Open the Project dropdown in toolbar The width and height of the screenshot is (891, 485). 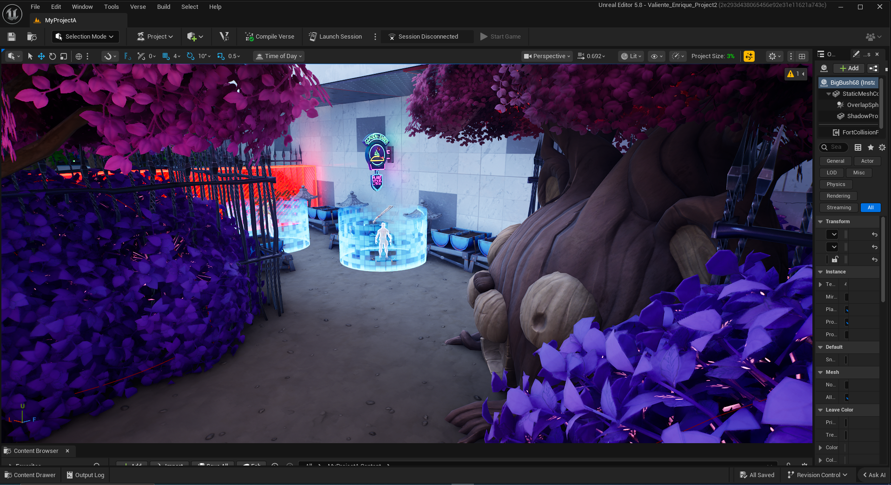155,37
